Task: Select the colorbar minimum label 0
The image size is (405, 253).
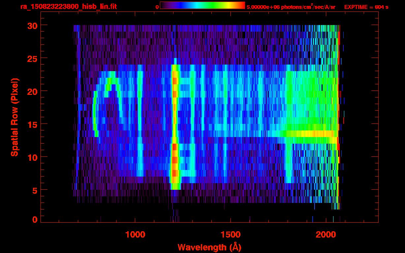Action: [157, 7]
